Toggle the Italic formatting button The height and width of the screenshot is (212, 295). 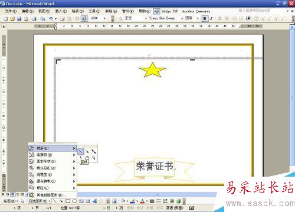pyautogui.click(x=211, y=19)
